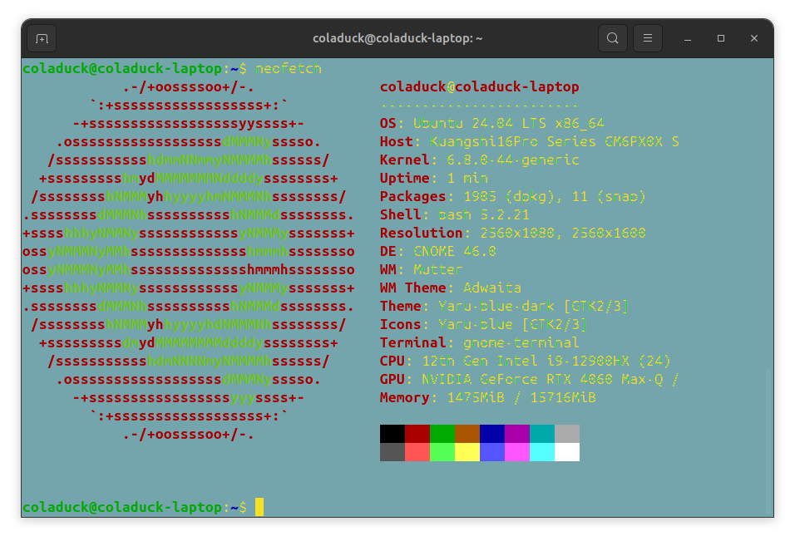Screen dimensions: 795x541
Task: Click the magnifier glass beside the window controls
Action: click(613, 38)
